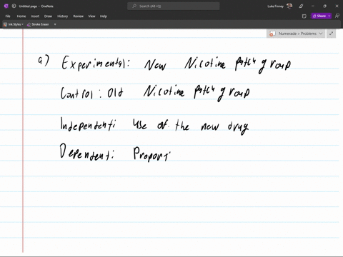Select the Stroke Eraser tool

pyautogui.click(x=38, y=24)
